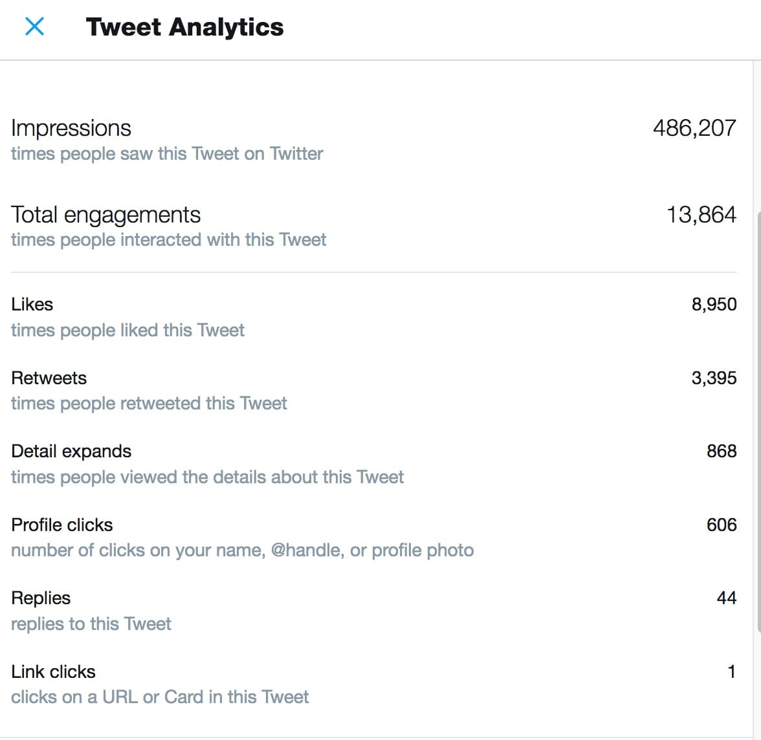Viewport: 761px width, 740px height.
Task: Select the 868 detail expands value
Action: (722, 451)
